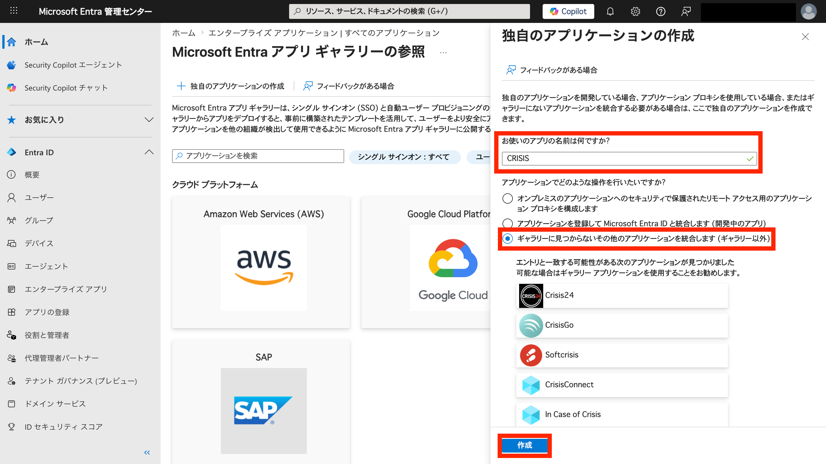Open the settings gear in header
Image resolution: width=826 pixels, height=464 pixels.
pos(635,11)
